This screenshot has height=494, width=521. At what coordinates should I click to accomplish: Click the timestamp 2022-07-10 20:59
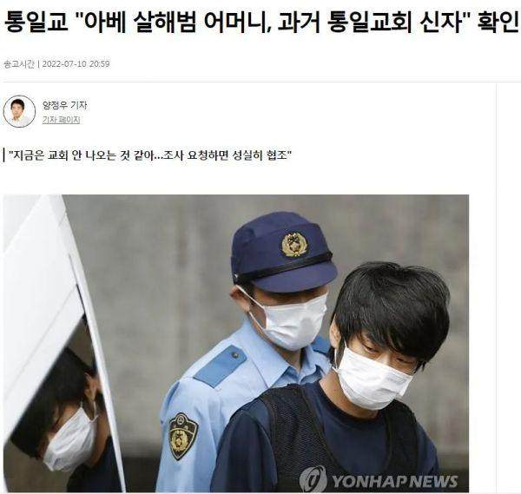click(x=76, y=63)
